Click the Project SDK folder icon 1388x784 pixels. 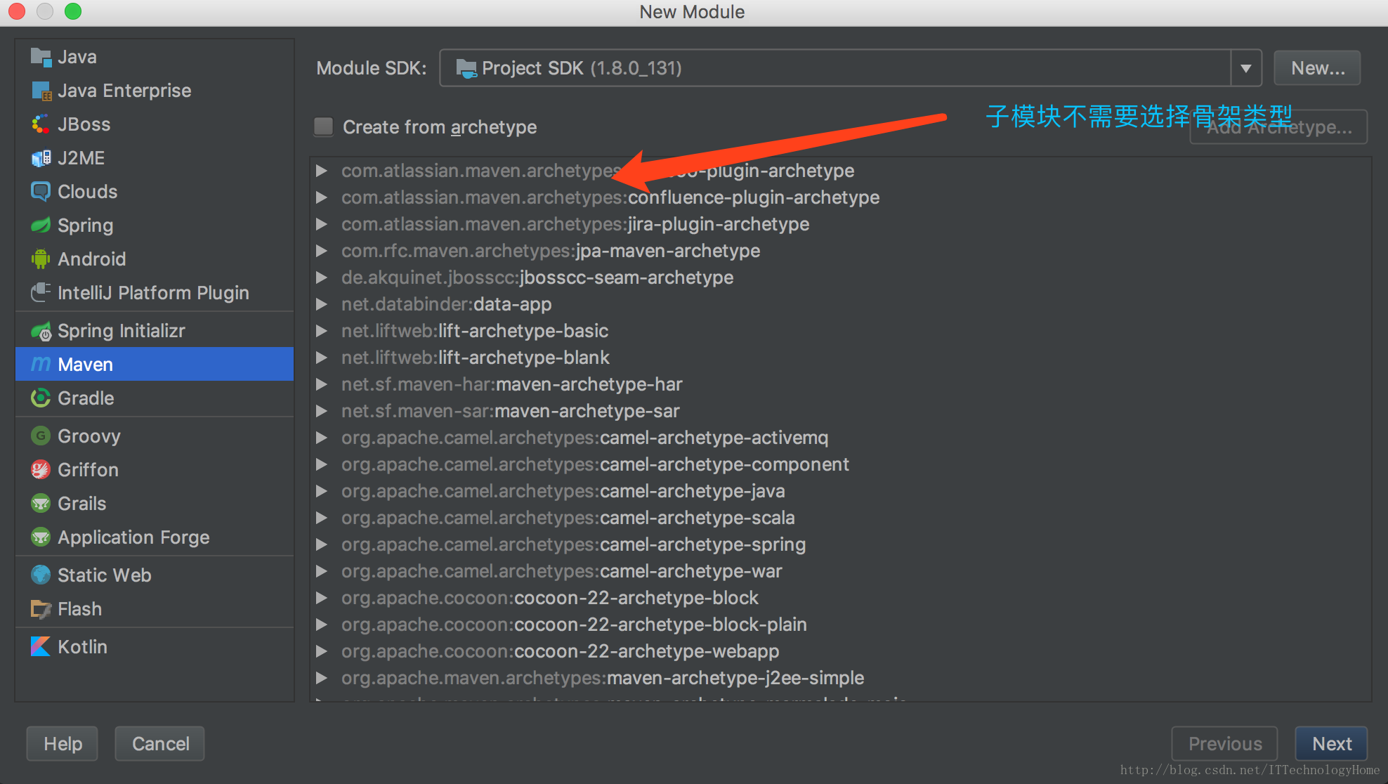coord(466,68)
